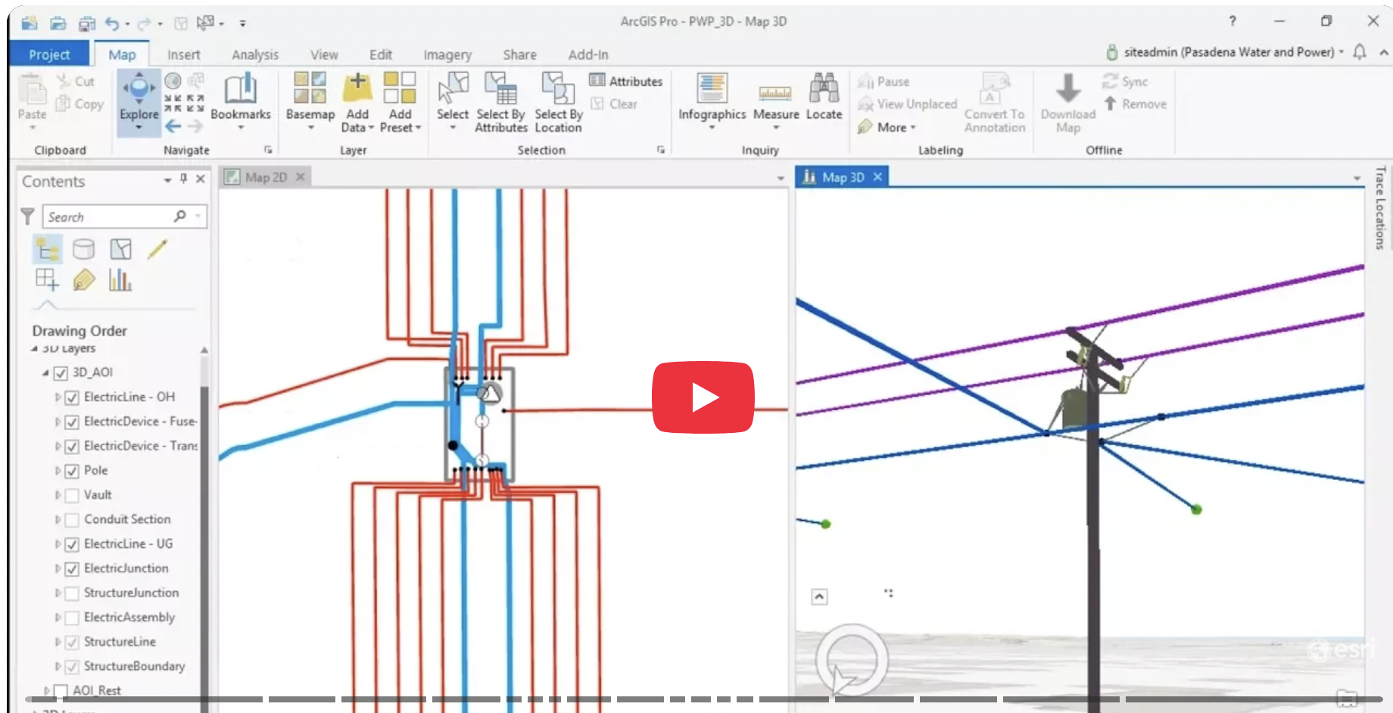Image resolution: width=1393 pixels, height=713 pixels.
Task: Collapse the 3D_AOI group layer
Action: tap(45, 372)
